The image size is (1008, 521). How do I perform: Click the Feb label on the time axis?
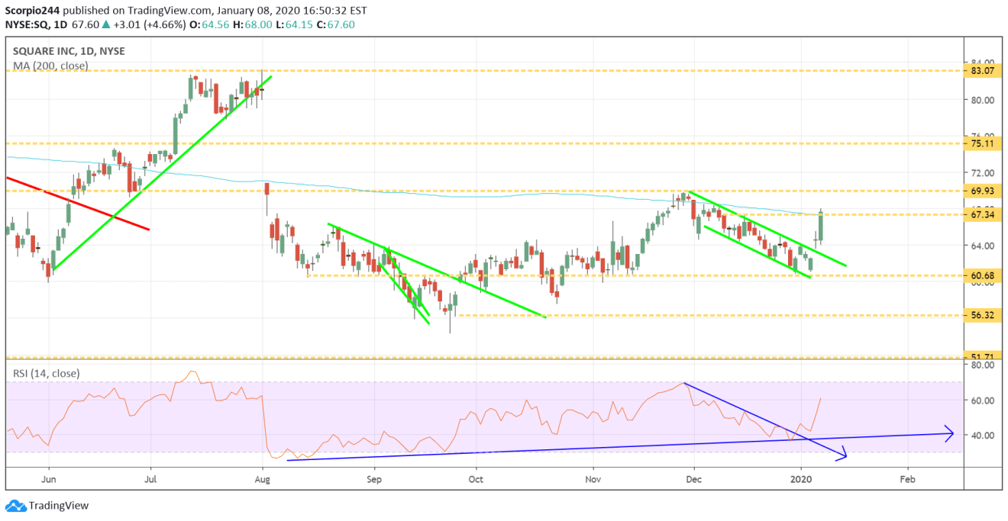[908, 479]
